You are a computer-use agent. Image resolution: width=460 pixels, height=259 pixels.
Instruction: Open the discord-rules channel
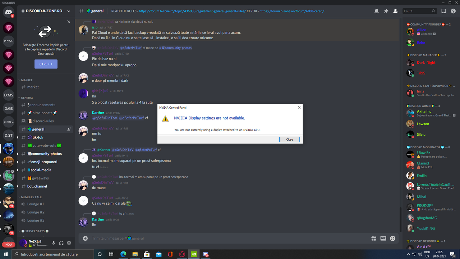coord(46,121)
